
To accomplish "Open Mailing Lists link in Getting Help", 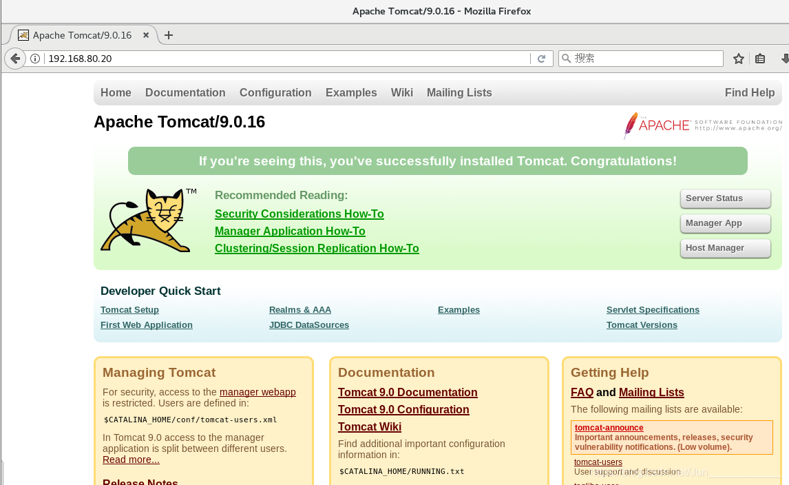I will (651, 392).
